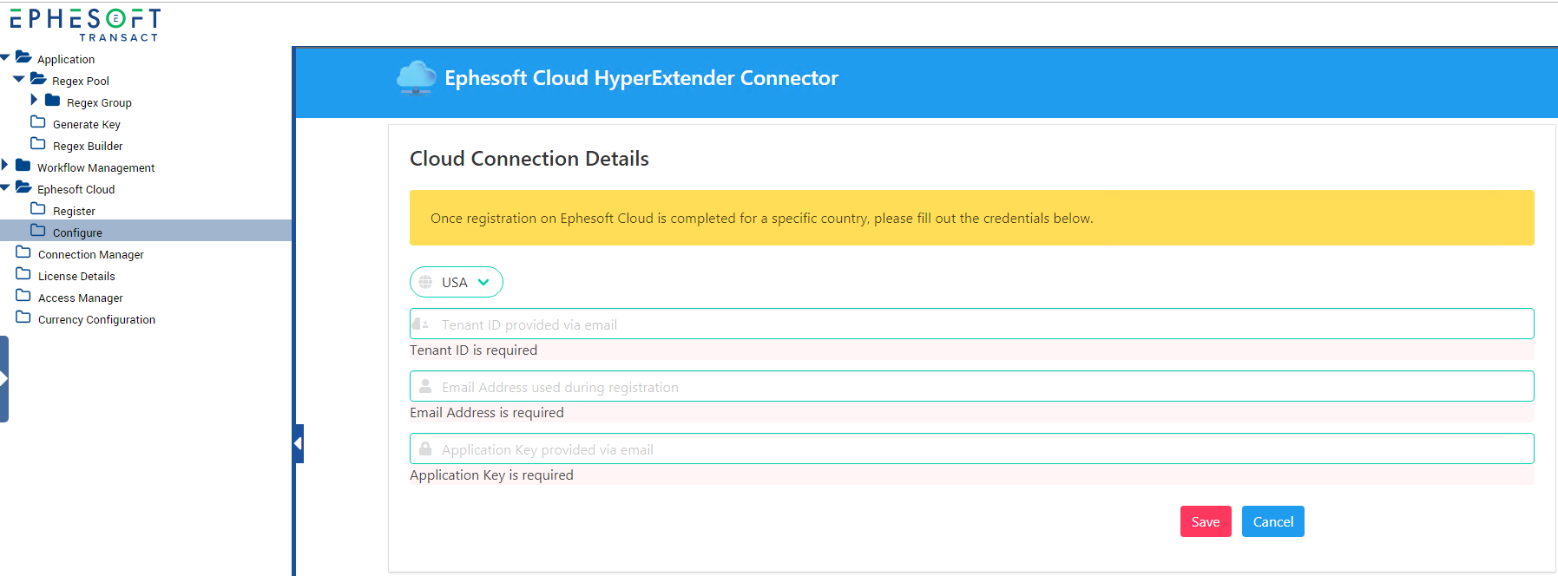Image resolution: width=1558 pixels, height=576 pixels.
Task: Open Access Manager
Action: 81,298
